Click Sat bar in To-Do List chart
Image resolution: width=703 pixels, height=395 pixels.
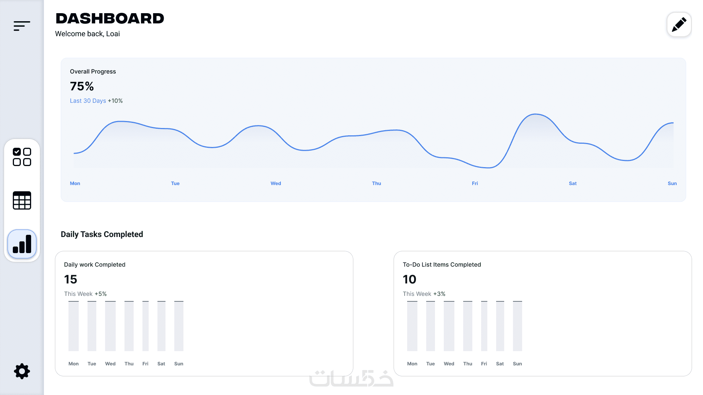click(x=500, y=326)
